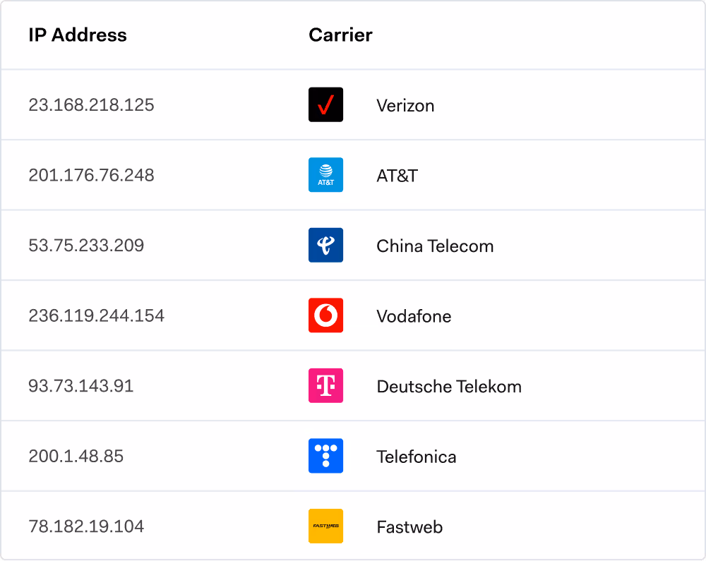Select IP address 53.75.233.209
Image resolution: width=706 pixels, height=561 pixels.
pyautogui.click(x=86, y=245)
